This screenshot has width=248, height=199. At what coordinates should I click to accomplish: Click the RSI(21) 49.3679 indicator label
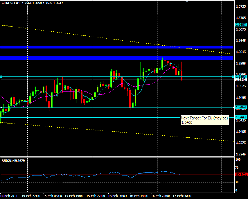coord(13,161)
